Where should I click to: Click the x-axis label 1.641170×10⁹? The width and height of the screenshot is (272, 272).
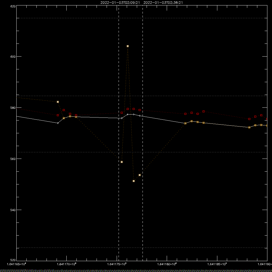(x=67, y=264)
